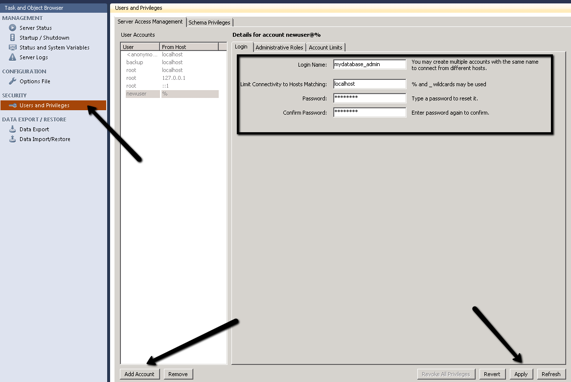
Task: Click the Options File wrench icon
Action: point(13,81)
